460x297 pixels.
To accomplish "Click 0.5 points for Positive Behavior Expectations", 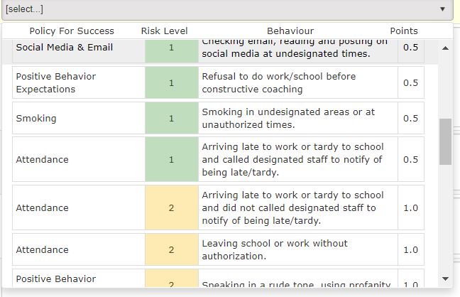I will [x=411, y=82].
